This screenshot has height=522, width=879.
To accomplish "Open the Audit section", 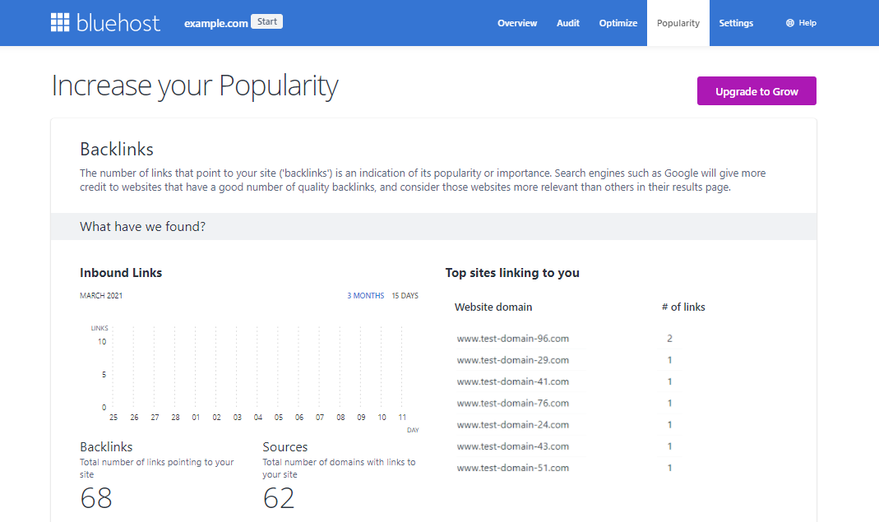I will 567,23.
